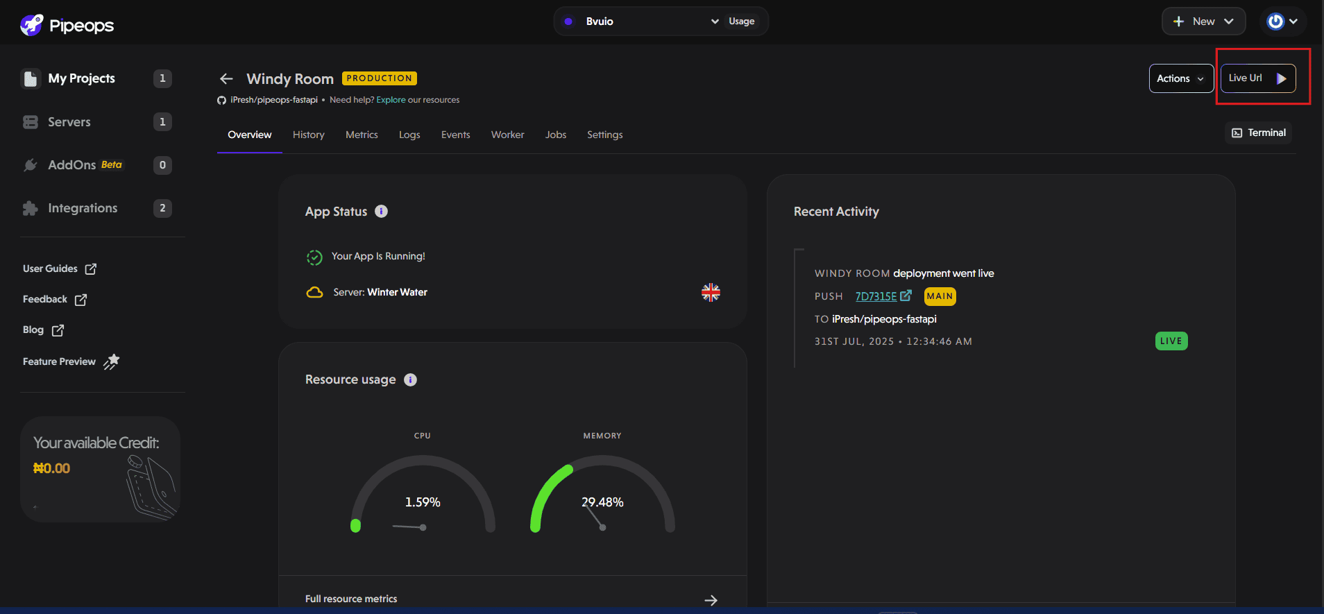Viewport: 1324px width, 614px height.
Task: Open Servers in sidebar
Action: (96, 122)
